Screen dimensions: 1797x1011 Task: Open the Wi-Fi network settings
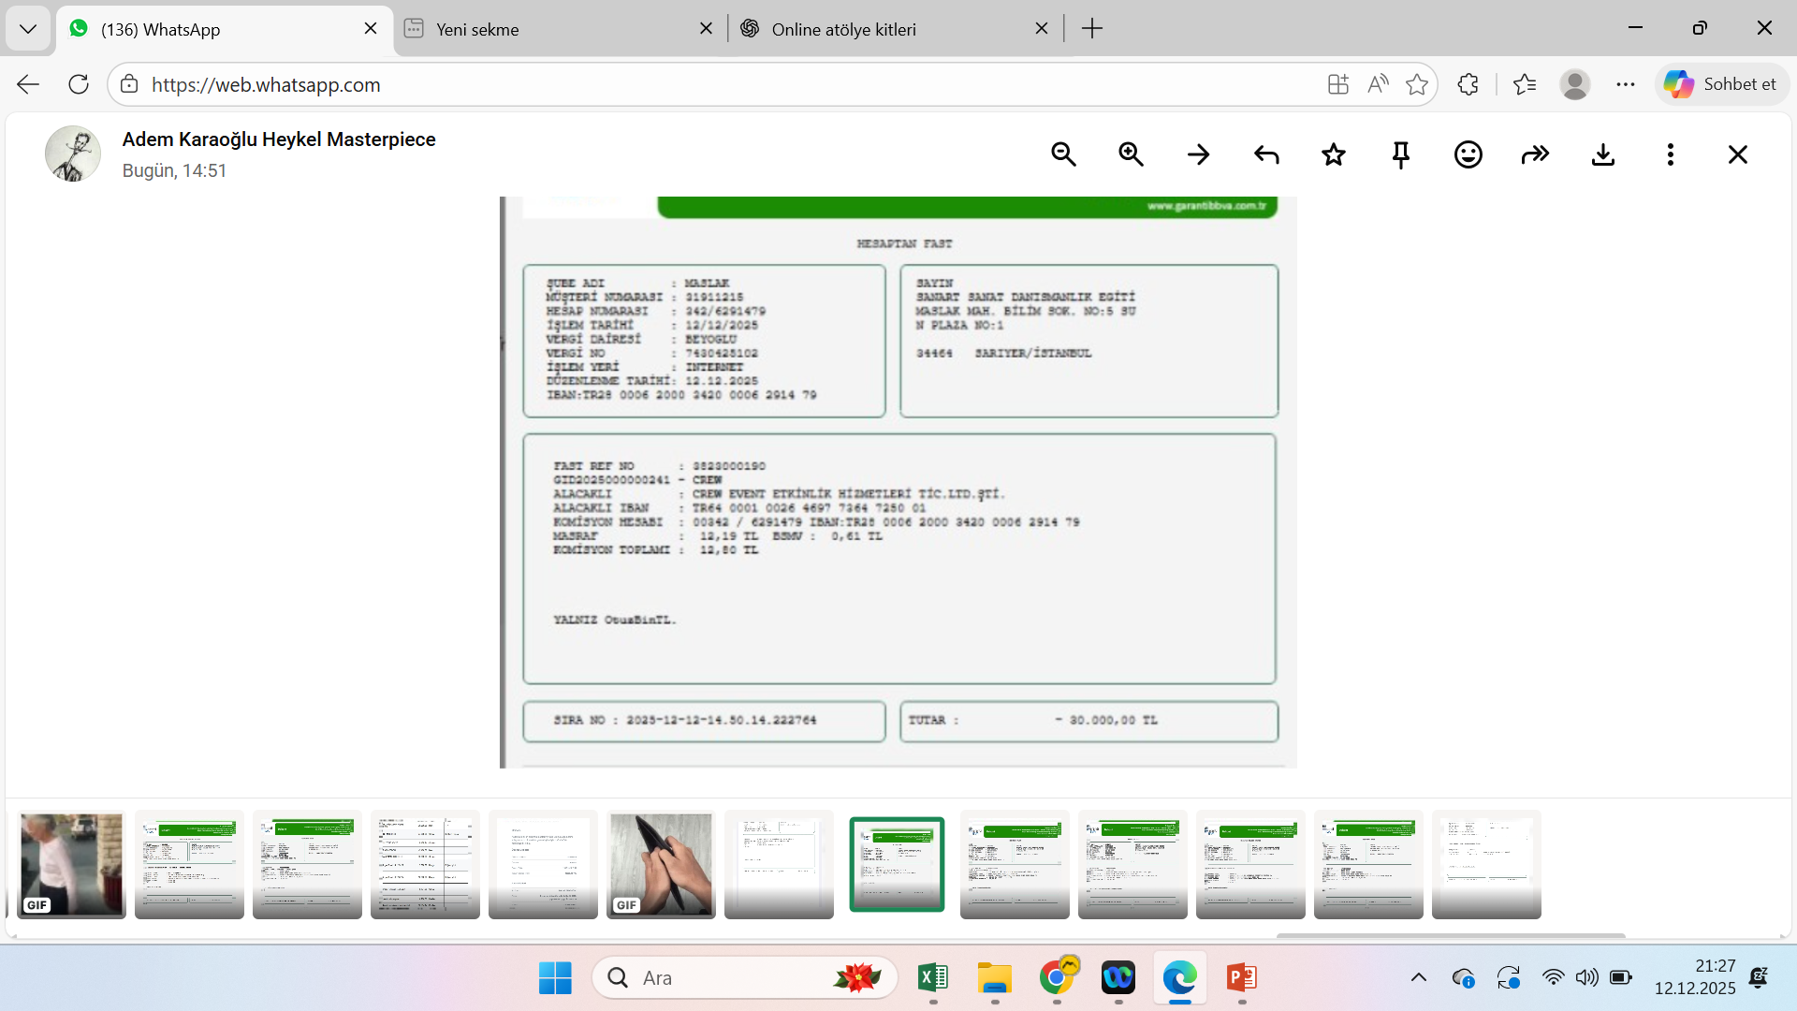[x=1553, y=978]
